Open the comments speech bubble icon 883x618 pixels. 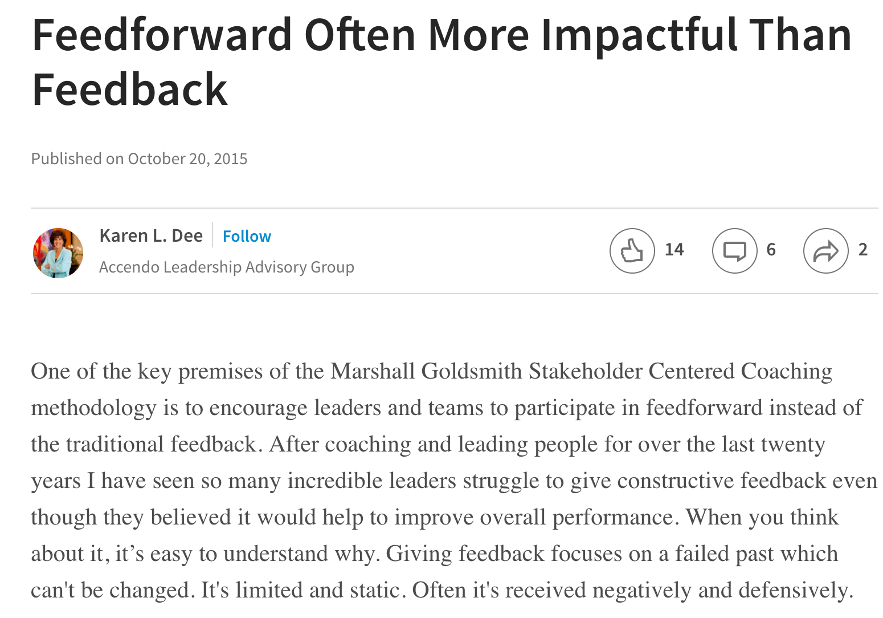[734, 250]
